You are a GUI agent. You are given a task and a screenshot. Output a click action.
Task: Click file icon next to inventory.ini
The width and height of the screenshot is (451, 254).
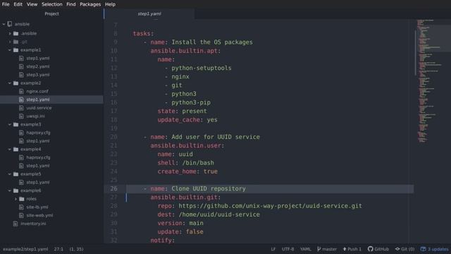click(x=16, y=224)
